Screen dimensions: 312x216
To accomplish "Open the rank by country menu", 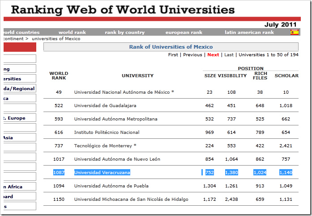I will click(125, 33).
